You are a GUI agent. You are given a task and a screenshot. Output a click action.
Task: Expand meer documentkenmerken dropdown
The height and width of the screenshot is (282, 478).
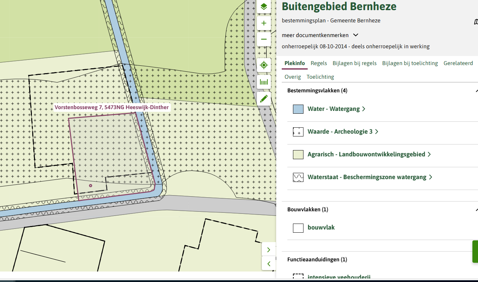[320, 35]
